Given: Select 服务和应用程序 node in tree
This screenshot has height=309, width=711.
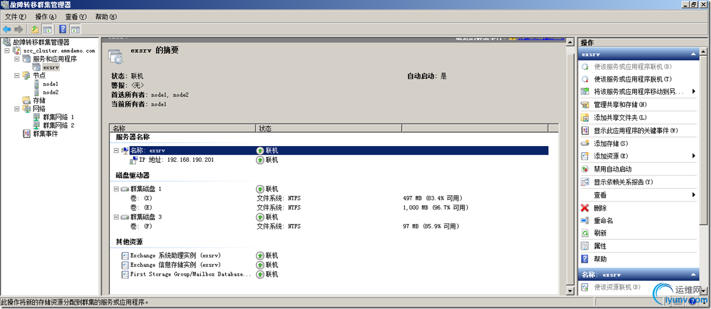Looking at the screenshot, I should pos(54,59).
